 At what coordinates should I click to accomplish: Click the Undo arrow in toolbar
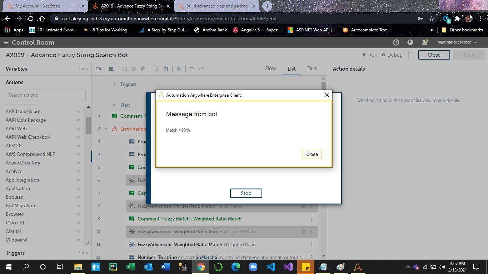[x=192, y=69]
